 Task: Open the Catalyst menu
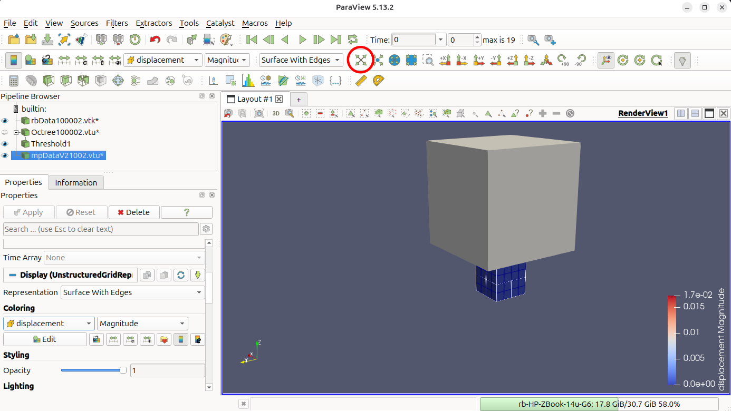coord(220,23)
